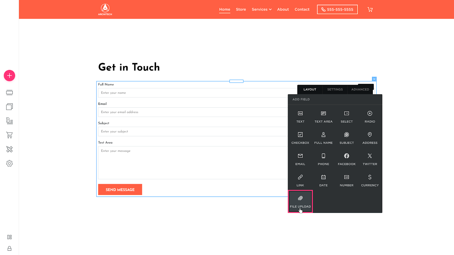This screenshot has width=454, height=255.
Task: Add a Text Area field
Action: pos(323,117)
